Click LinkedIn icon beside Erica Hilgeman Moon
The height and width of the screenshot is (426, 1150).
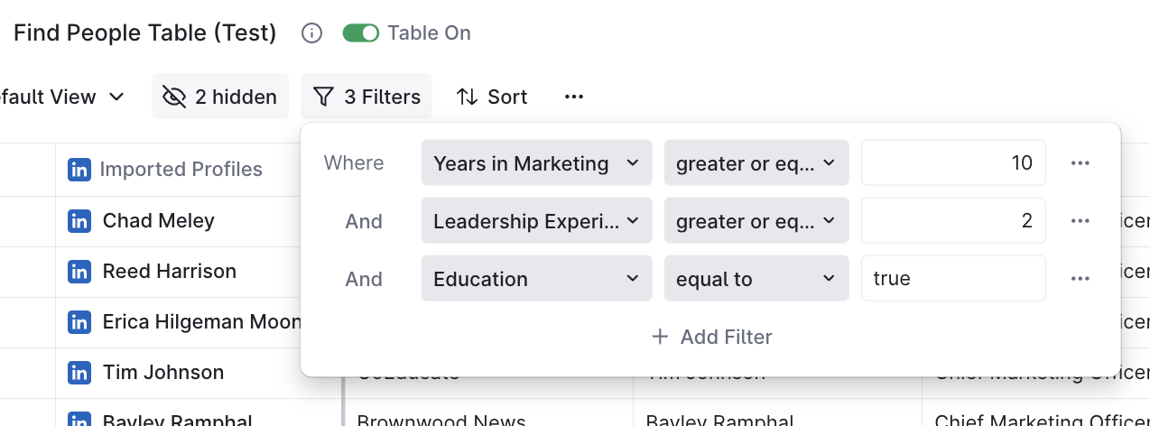tap(79, 322)
